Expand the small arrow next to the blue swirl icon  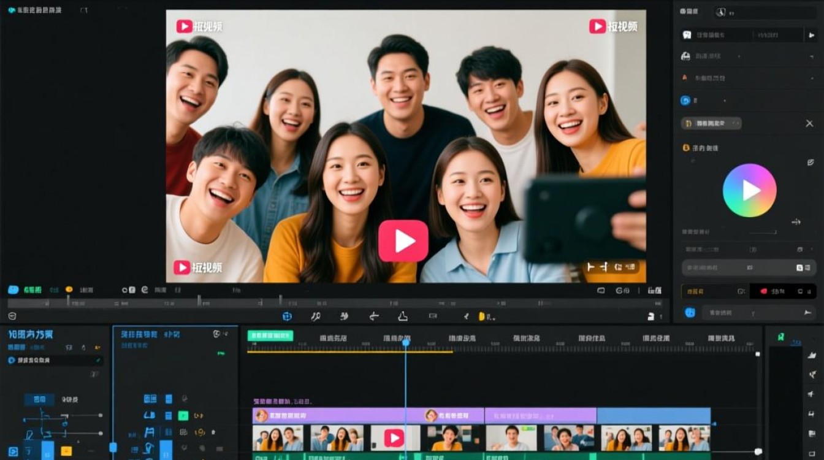coord(725,100)
